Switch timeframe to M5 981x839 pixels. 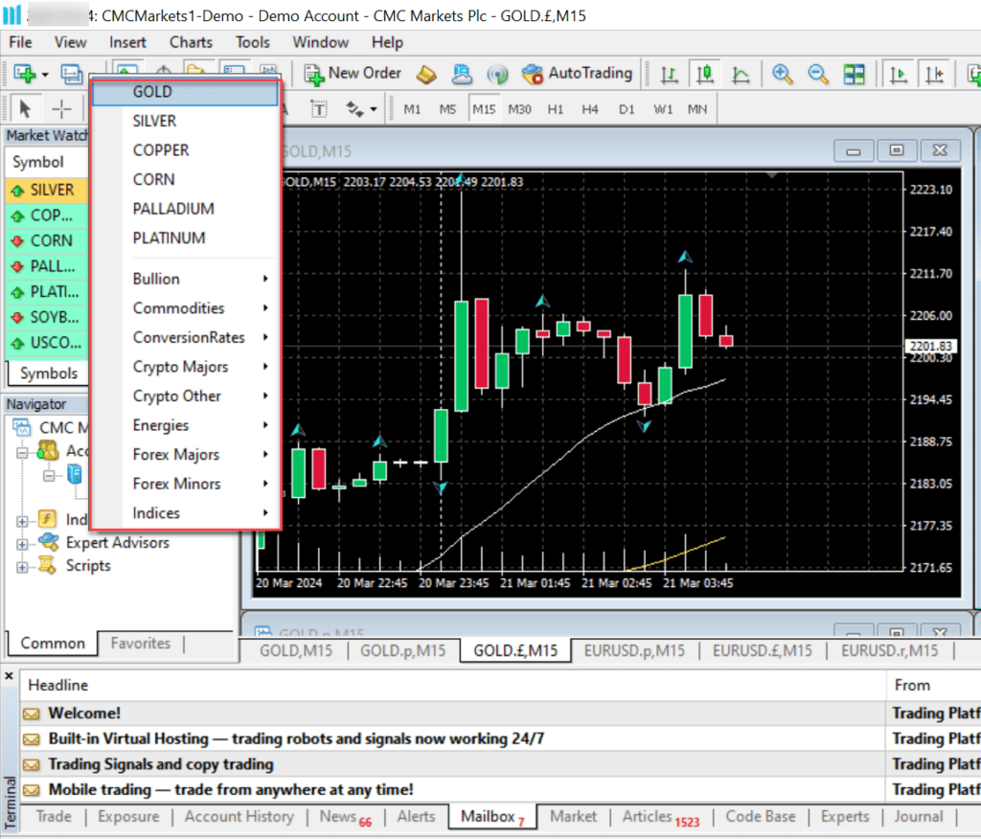(447, 109)
